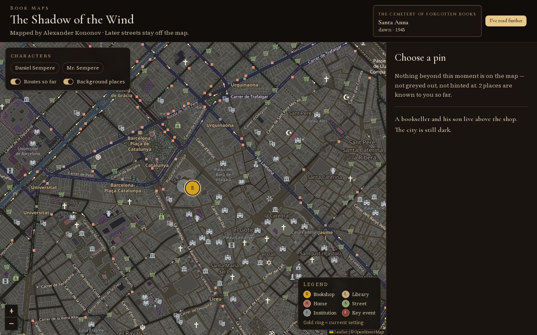Click the green Street swatch in legend
The image size is (537, 335).
click(346, 304)
